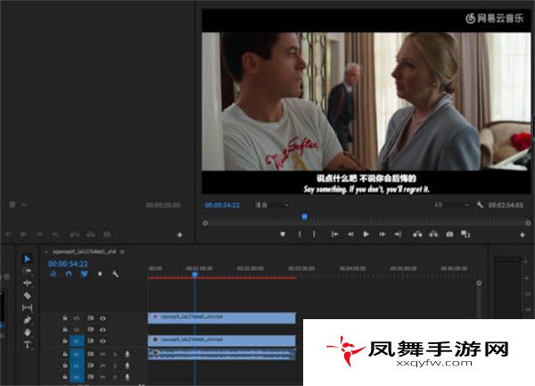
Task: Hide track V3 output with eye icon
Action: [x=103, y=318]
